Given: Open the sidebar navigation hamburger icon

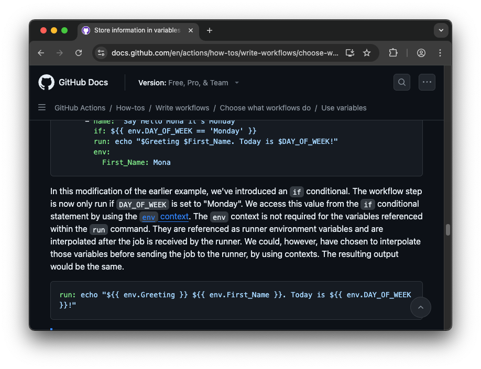Looking at the screenshot, I should [42, 107].
